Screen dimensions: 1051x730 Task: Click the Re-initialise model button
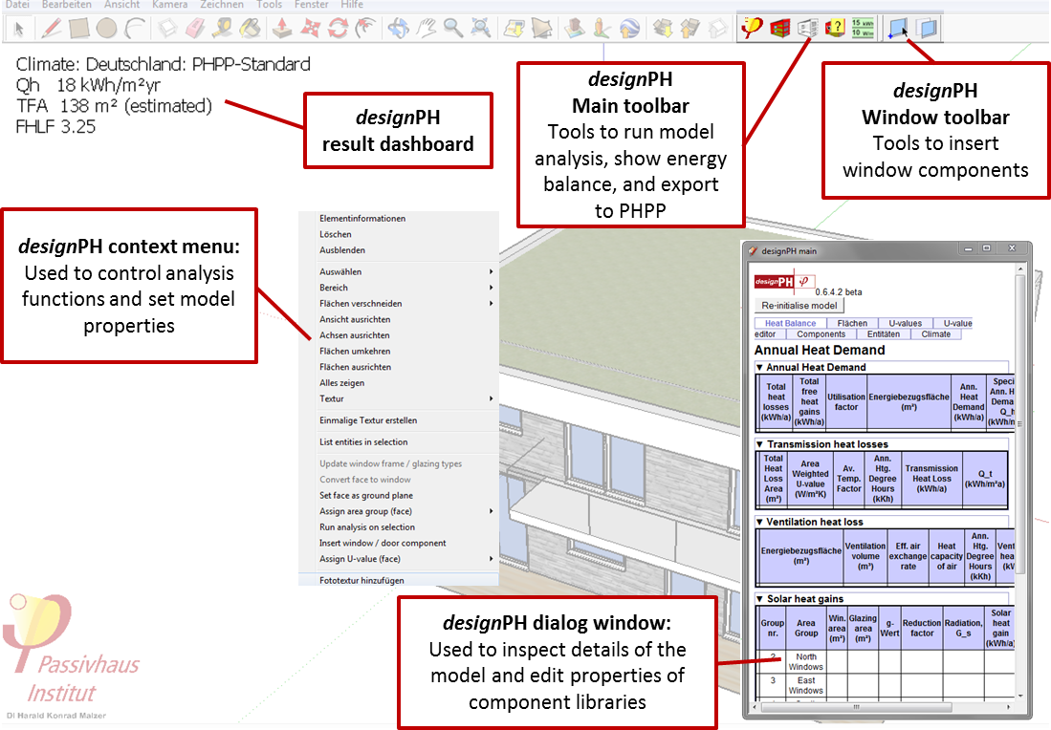coord(799,306)
